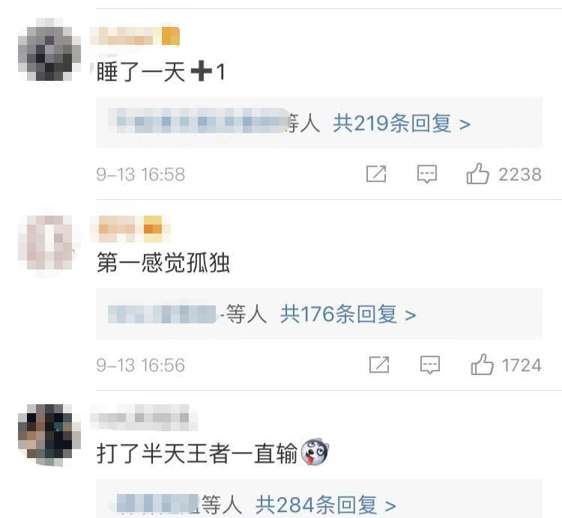Expand 共219条回复 replies
The image size is (562, 518).
click(x=402, y=124)
